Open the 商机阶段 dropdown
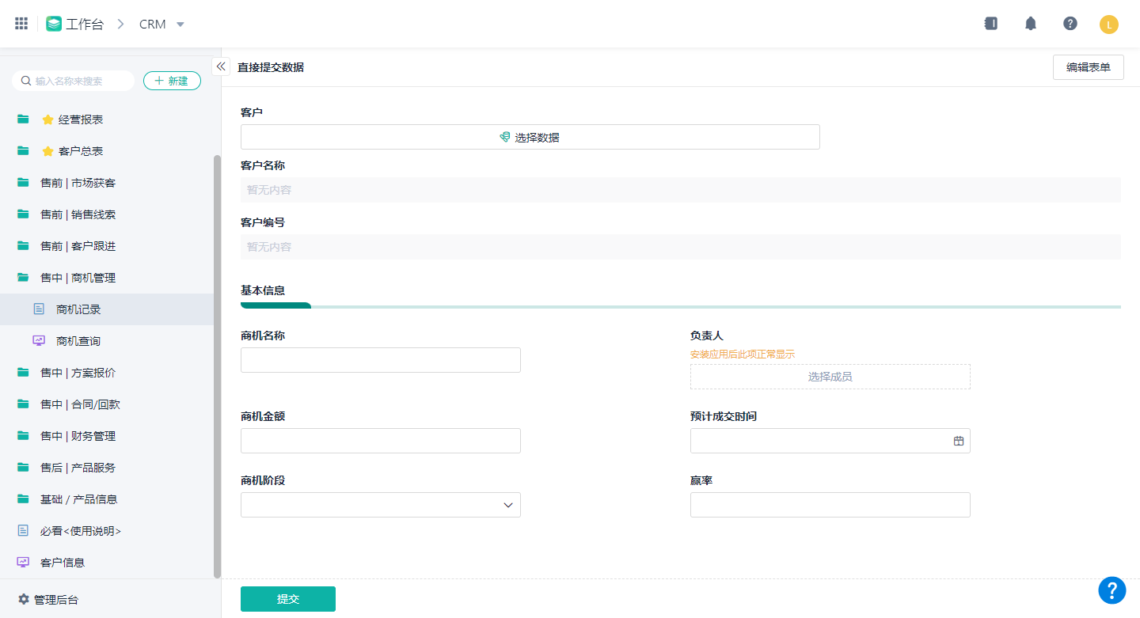The height and width of the screenshot is (618, 1140). click(381, 505)
